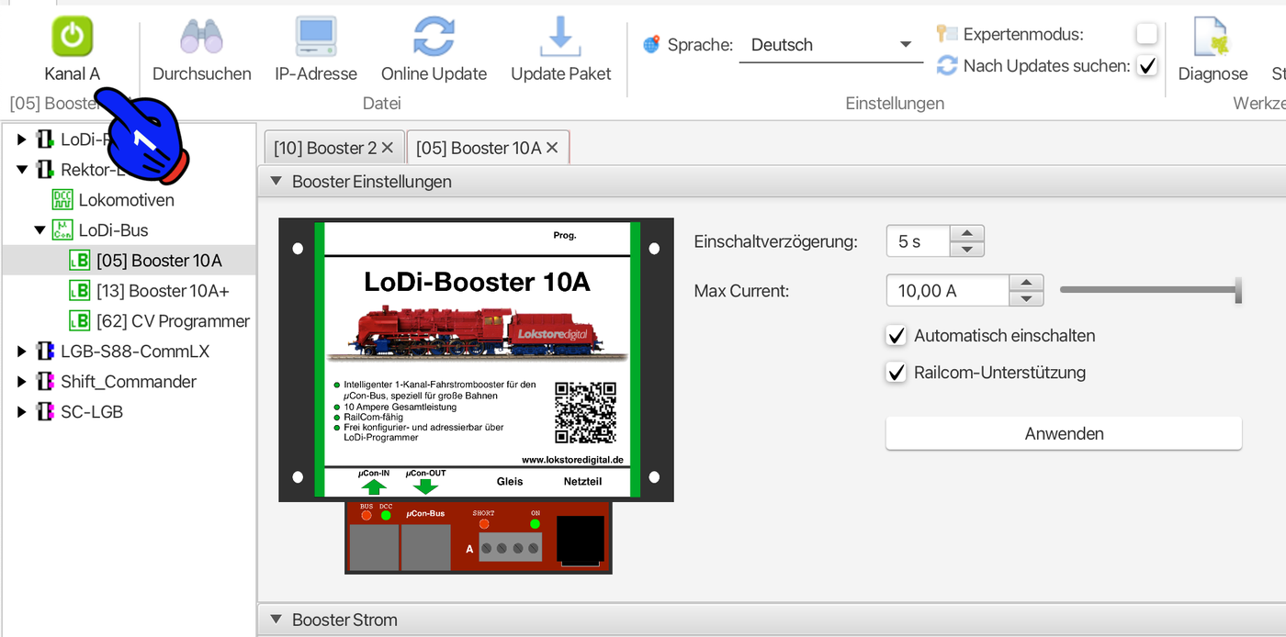Viewport: 1286px width, 637px height.
Task: Open Durchsuchen binoculars tool
Action: (202, 38)
